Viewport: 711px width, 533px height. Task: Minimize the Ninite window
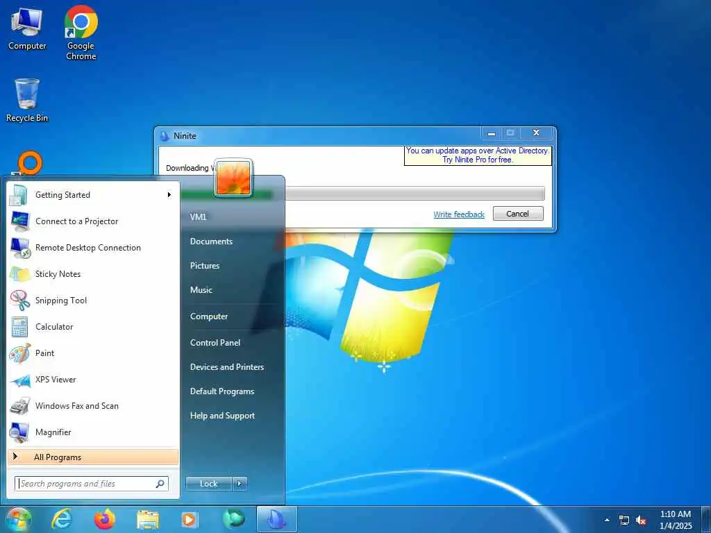tap(491, 133)
